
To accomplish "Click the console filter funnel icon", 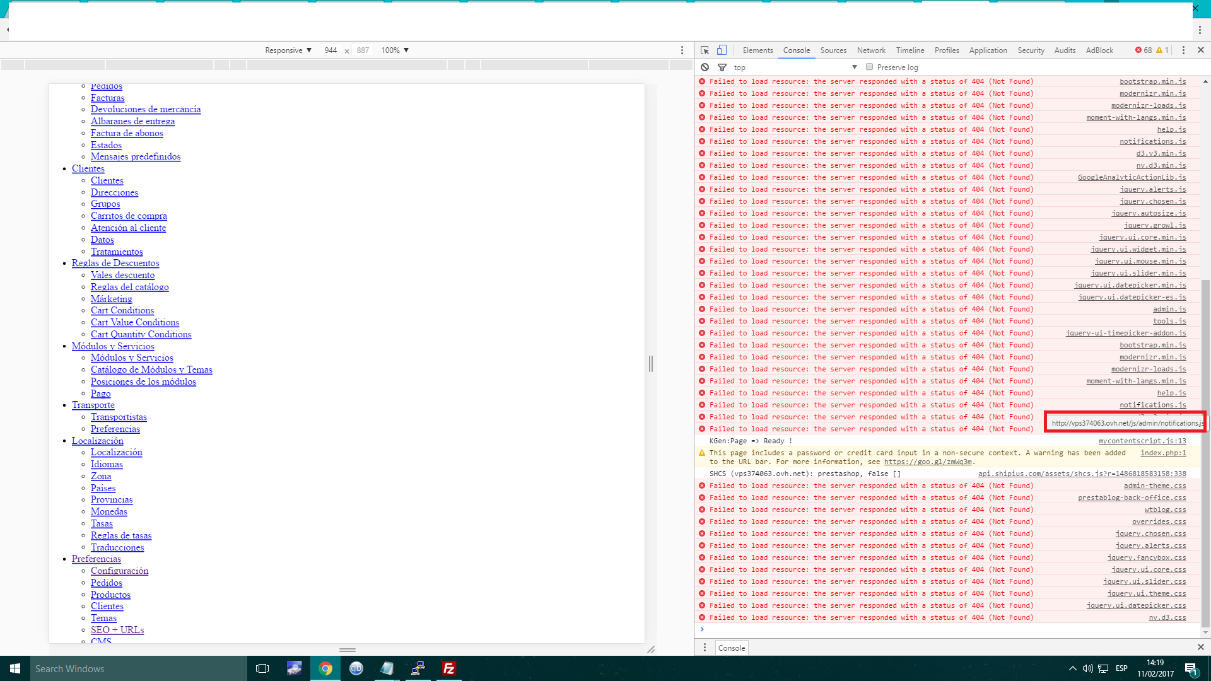I will (x=722, y=67).
